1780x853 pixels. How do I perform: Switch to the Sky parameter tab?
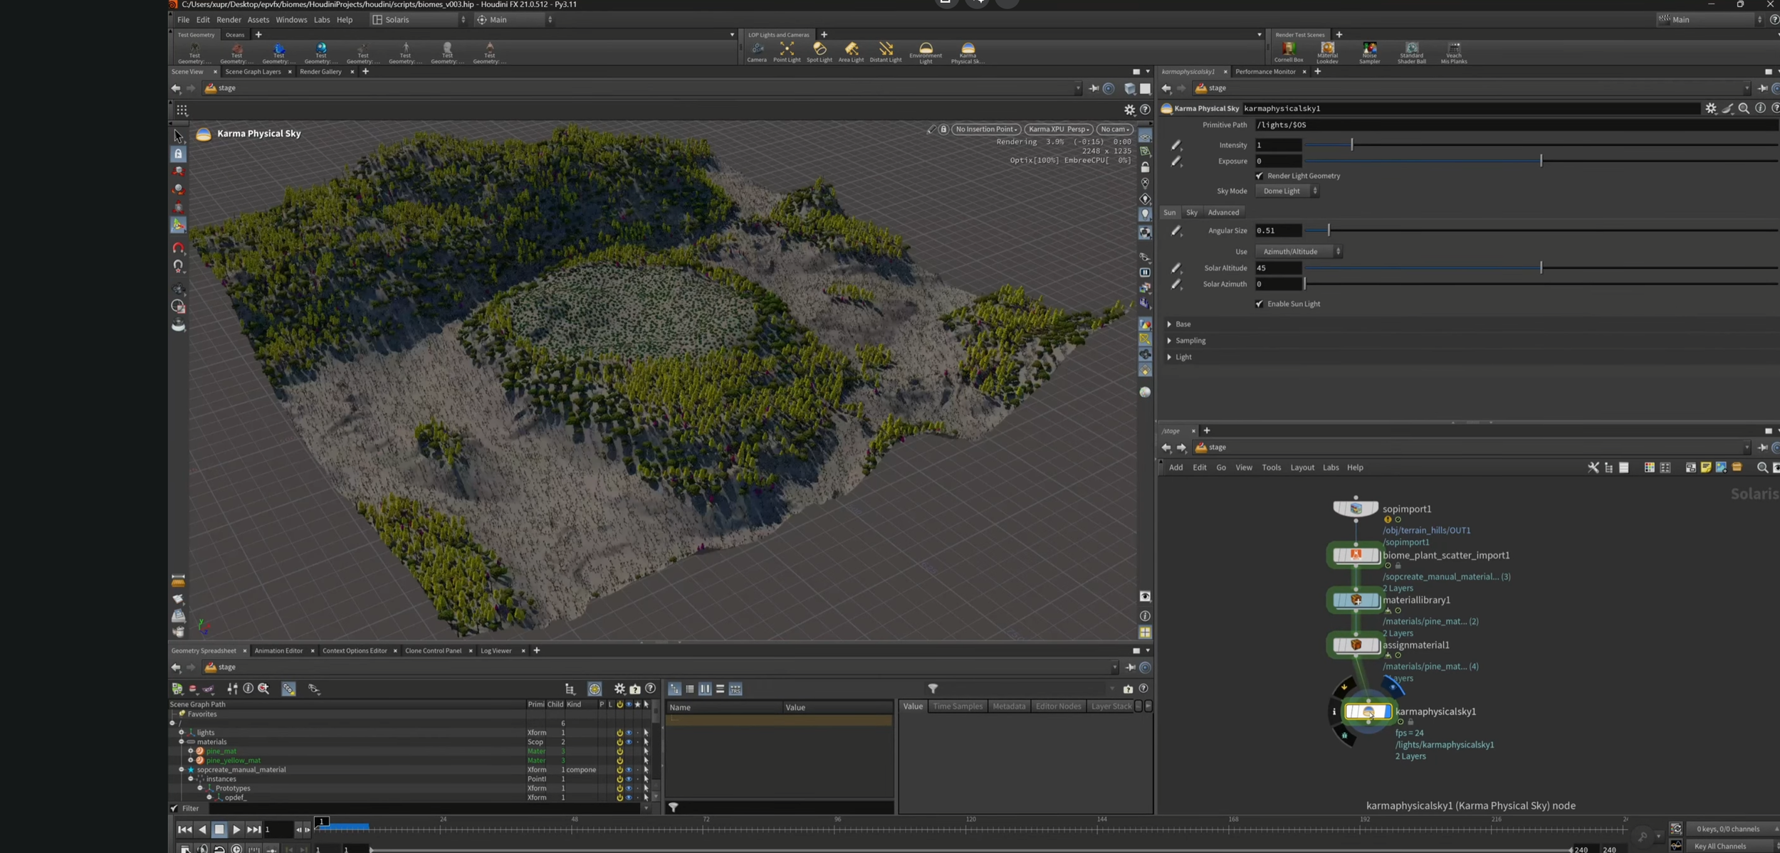point(1191,213)
